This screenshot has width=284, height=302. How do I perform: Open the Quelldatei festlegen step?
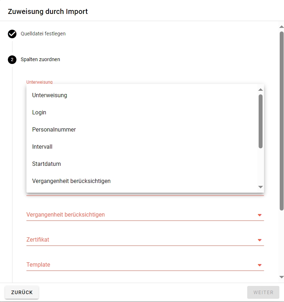pyautogui.click(x=43, y=34)
